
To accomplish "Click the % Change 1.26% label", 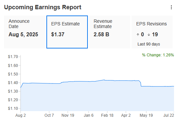I will 158,55.
